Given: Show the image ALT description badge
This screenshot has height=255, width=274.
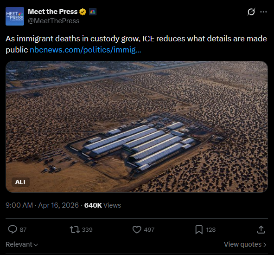Looking at the screenshot, I should click(x=20, y=182).
